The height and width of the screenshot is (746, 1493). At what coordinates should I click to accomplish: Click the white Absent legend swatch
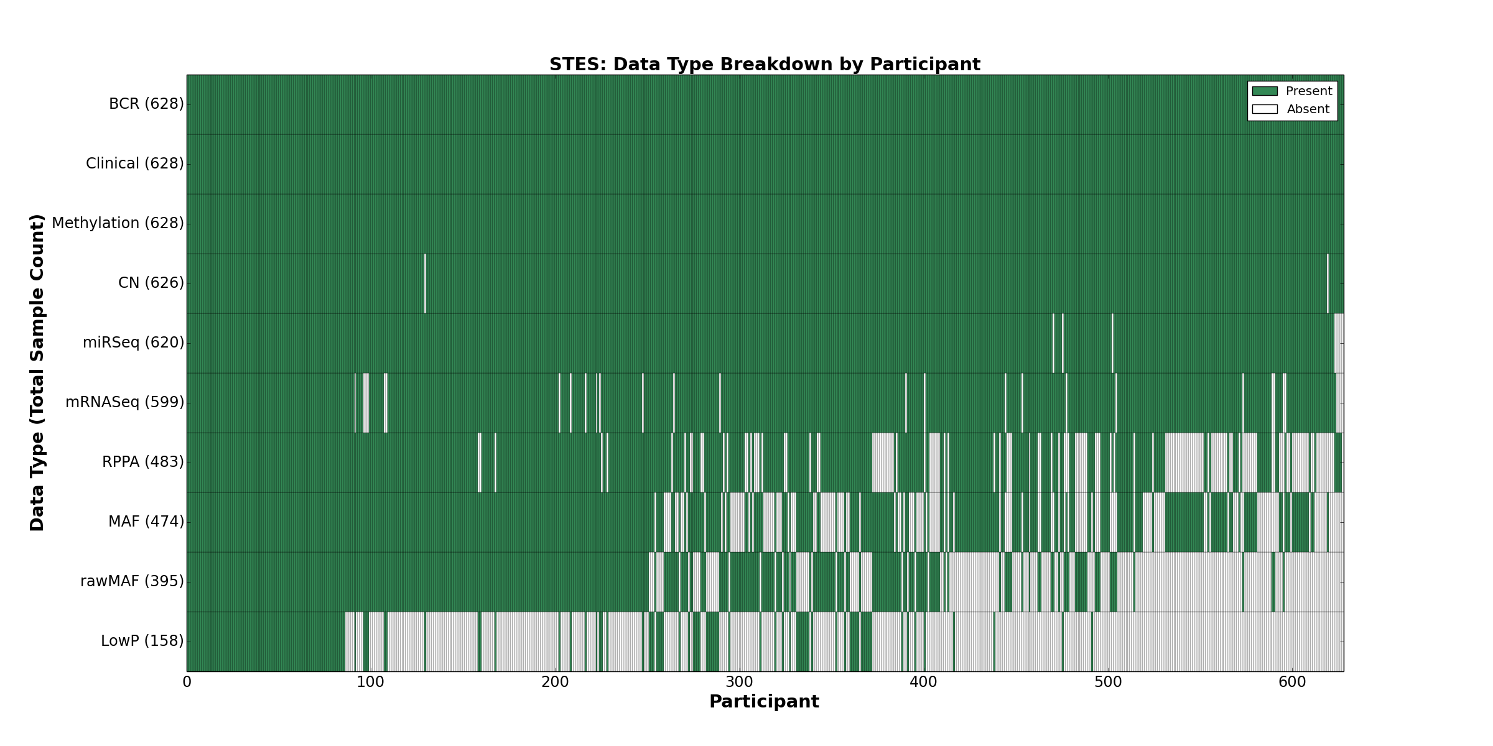pyautogui.click(x=1265, y=109)
